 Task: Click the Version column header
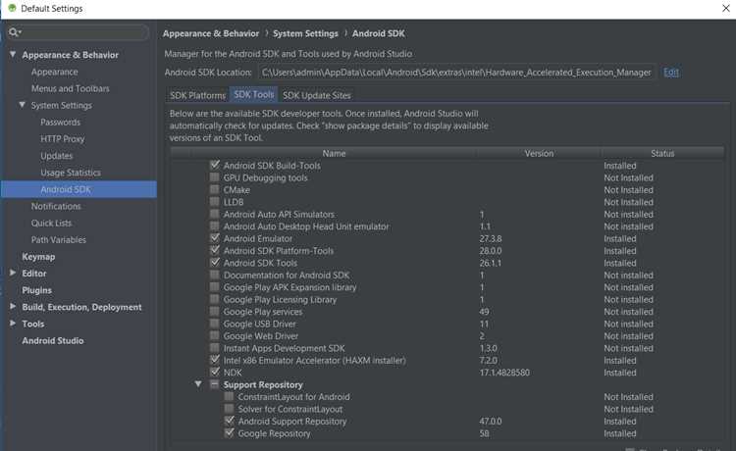tap(539, 153)
